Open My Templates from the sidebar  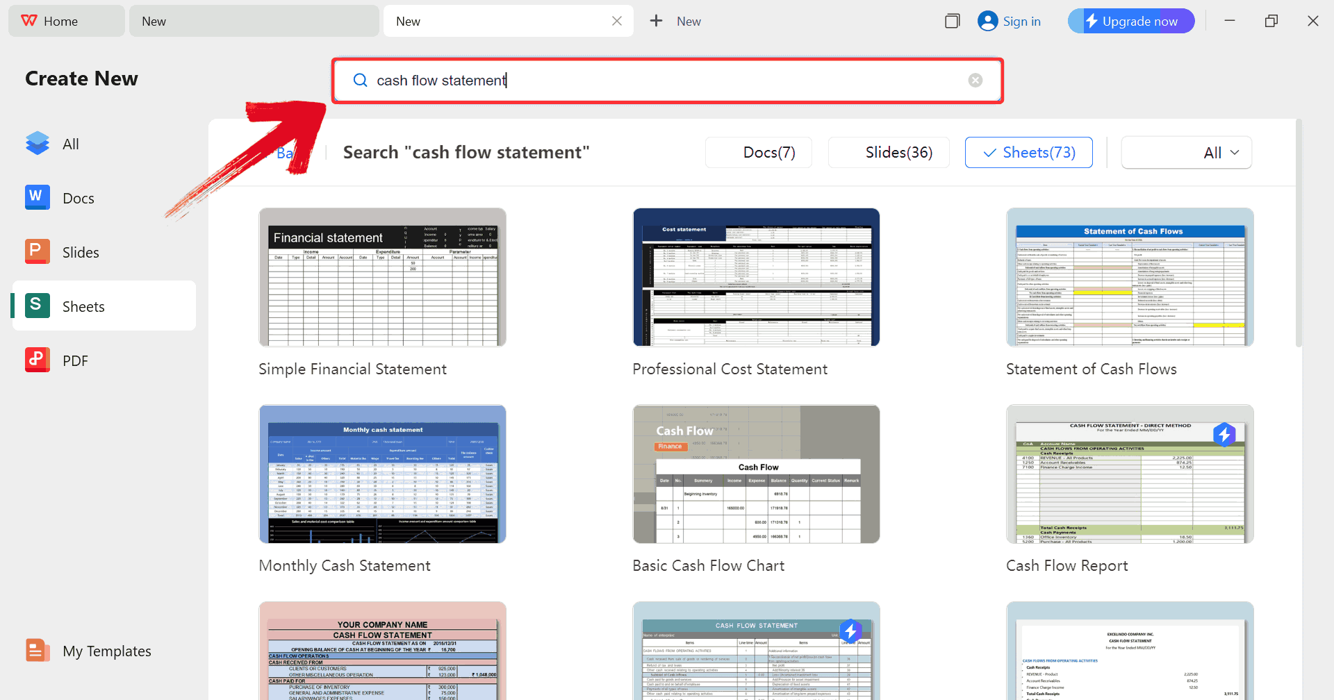coord(107,651)
